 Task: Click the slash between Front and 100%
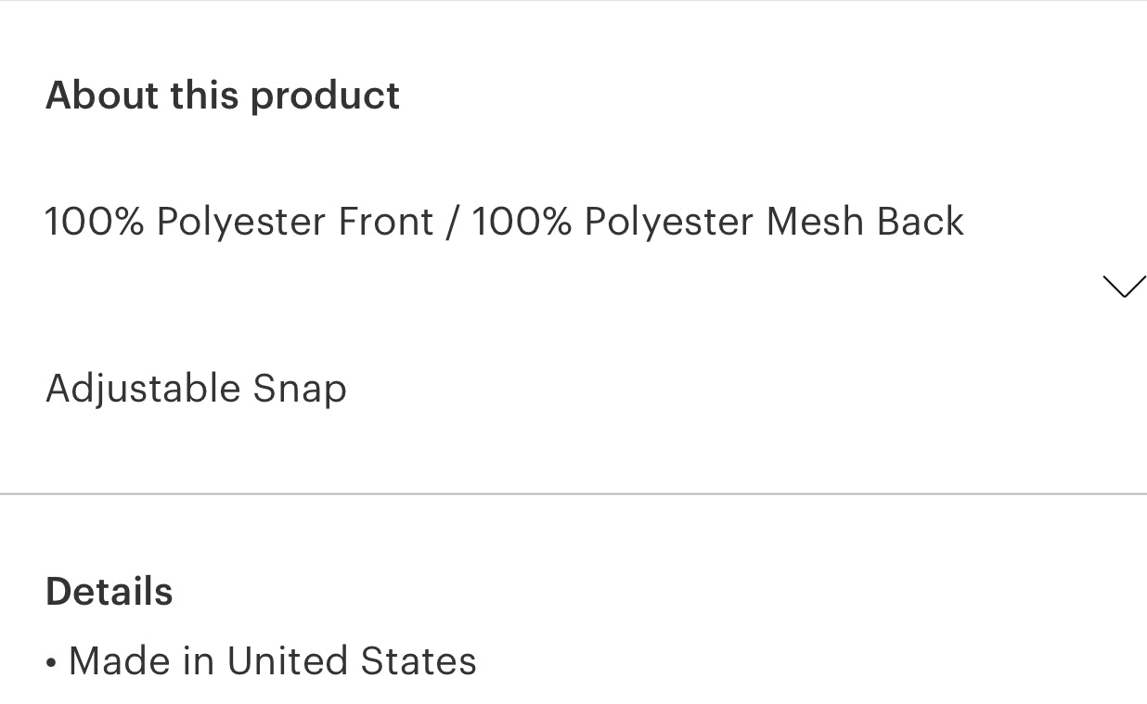452,223
